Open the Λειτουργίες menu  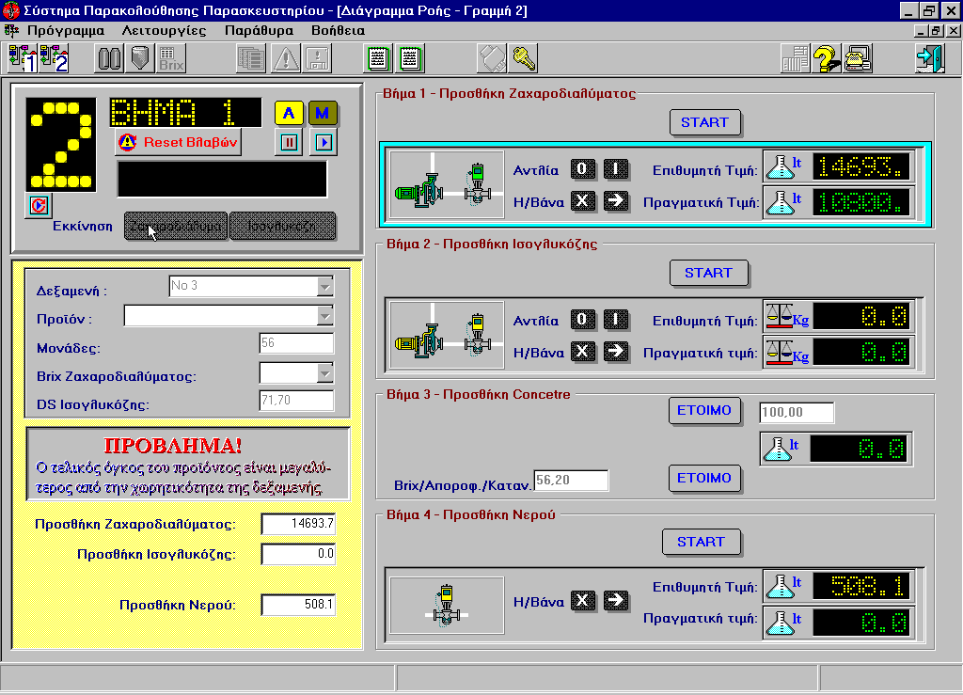click(164, 29)
